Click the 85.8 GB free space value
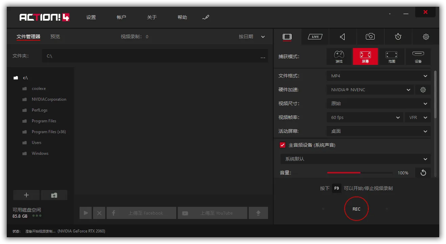 point(20,216)
